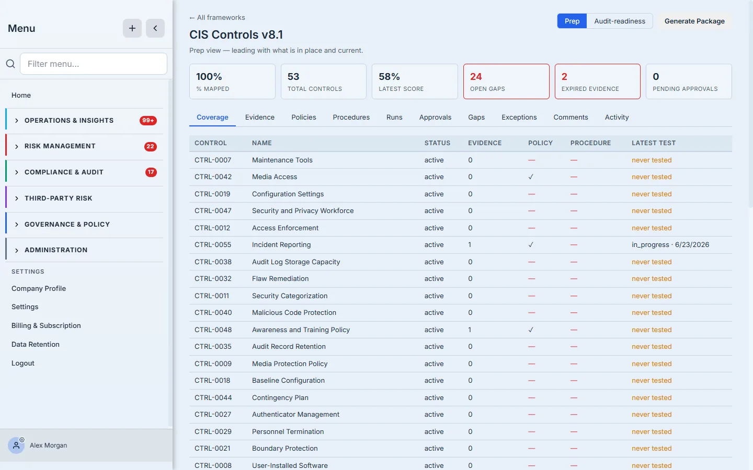The height and width of the screenshot is (470, 753).
Task: Click the CTRL-0007 control ID
Action: [213, 160]
